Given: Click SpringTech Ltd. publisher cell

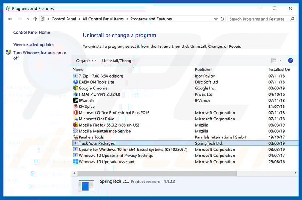Looking at the screenshot, I should (x=209, y=143).
